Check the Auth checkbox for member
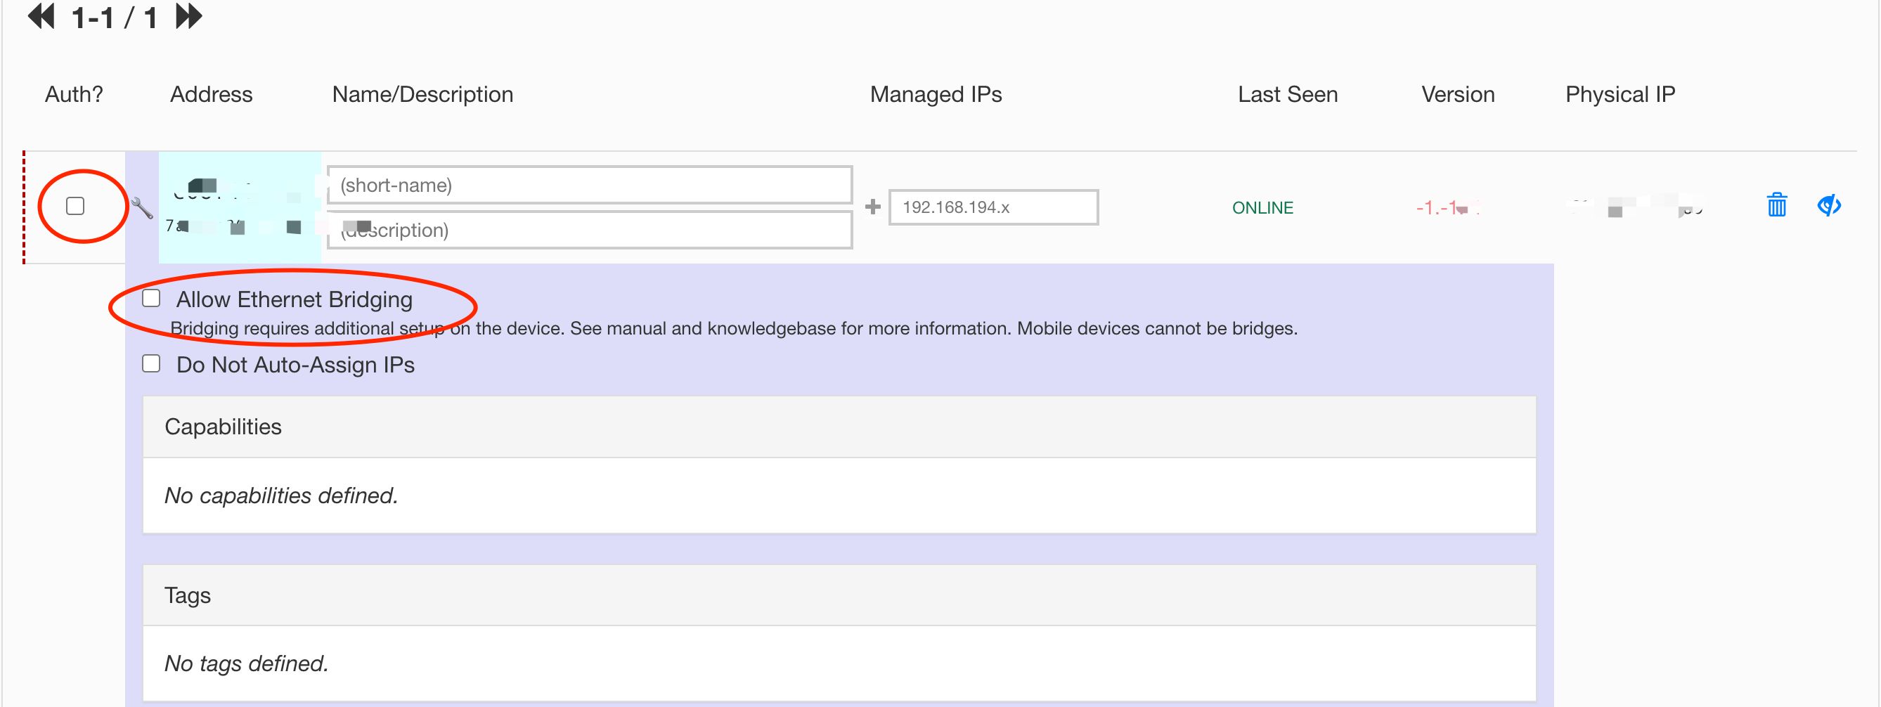 tap(75, 206)
